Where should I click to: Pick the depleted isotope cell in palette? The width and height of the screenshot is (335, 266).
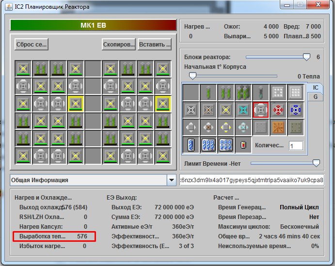(261, 93)
